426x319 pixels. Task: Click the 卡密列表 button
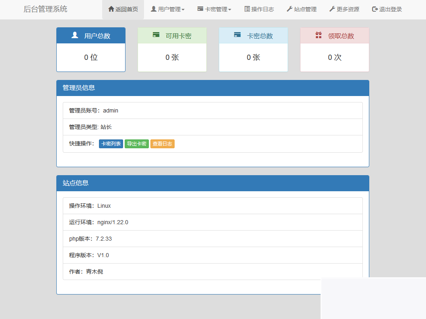(x=111, y=143)
